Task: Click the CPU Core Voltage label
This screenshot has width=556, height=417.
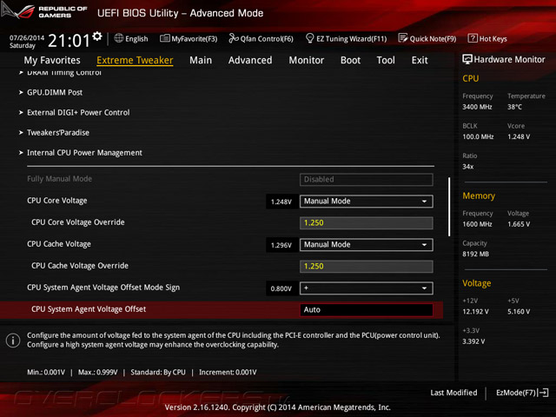Action: point(57,201)
